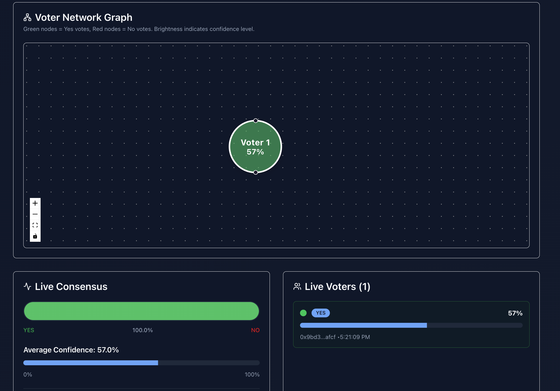
Task: Click the Average Confidence blue bar
Action: [91, 363]
